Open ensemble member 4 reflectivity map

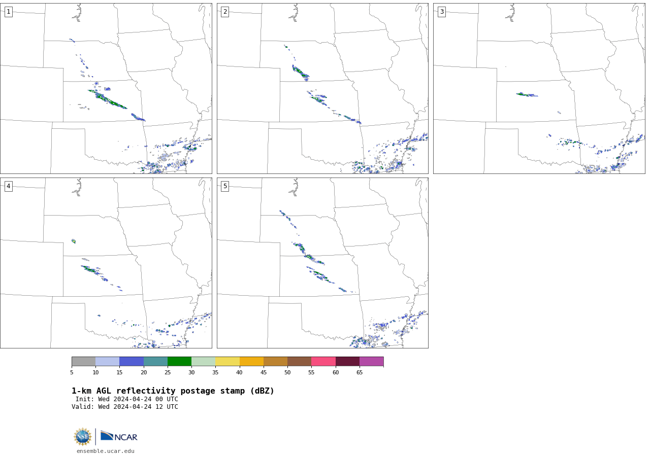(x=106, y=263)
